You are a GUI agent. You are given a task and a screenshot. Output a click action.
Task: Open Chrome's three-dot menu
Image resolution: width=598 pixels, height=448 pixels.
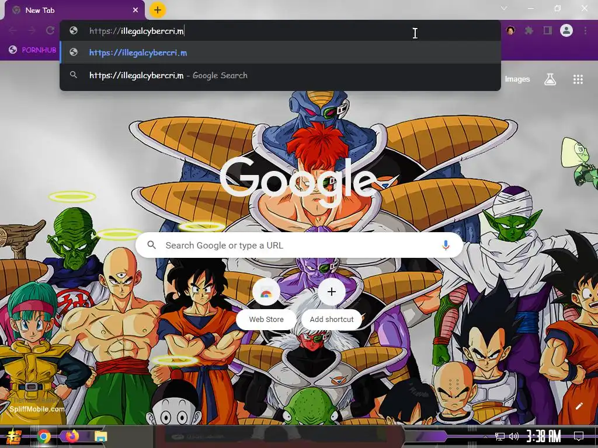pyautogui.click(x=585, y=30)
